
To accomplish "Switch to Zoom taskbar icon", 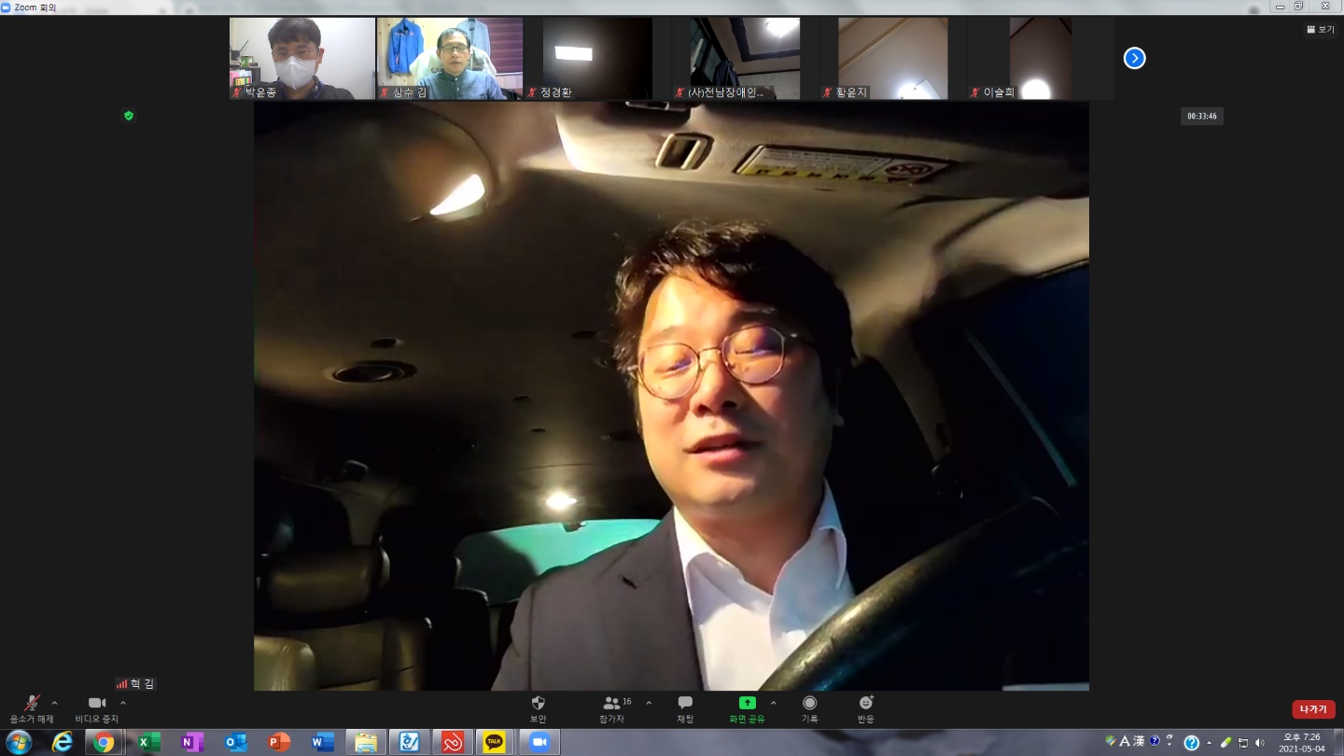I will [539, 743].
